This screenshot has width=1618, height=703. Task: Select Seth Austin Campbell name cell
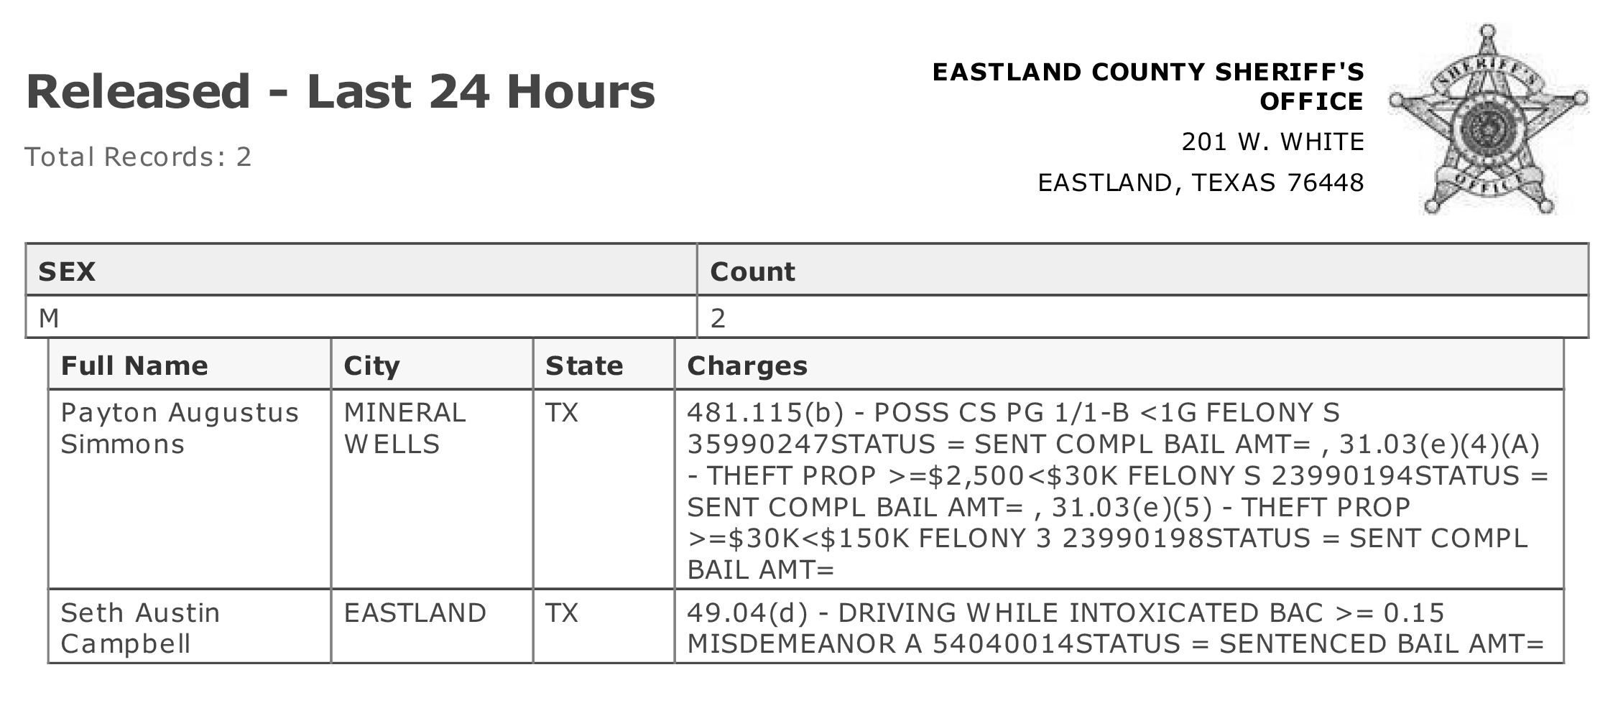coord(190,626)
